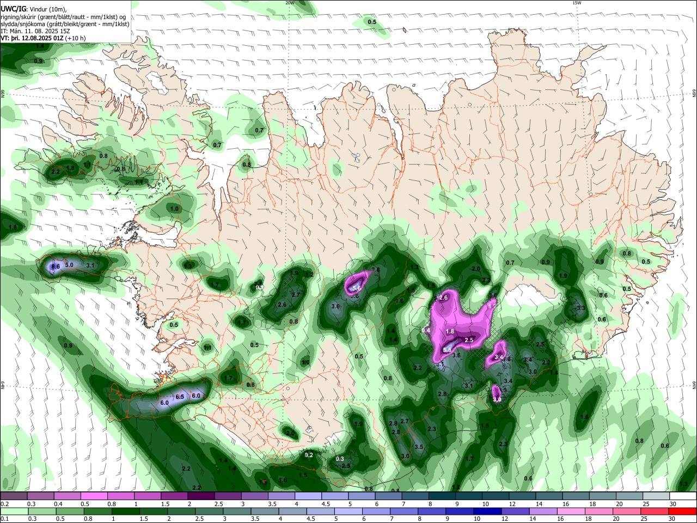The height and width of the screenshot is (523, 697).
Task: Select the upper legend swatch for 4–4.5
Action: 308,496
